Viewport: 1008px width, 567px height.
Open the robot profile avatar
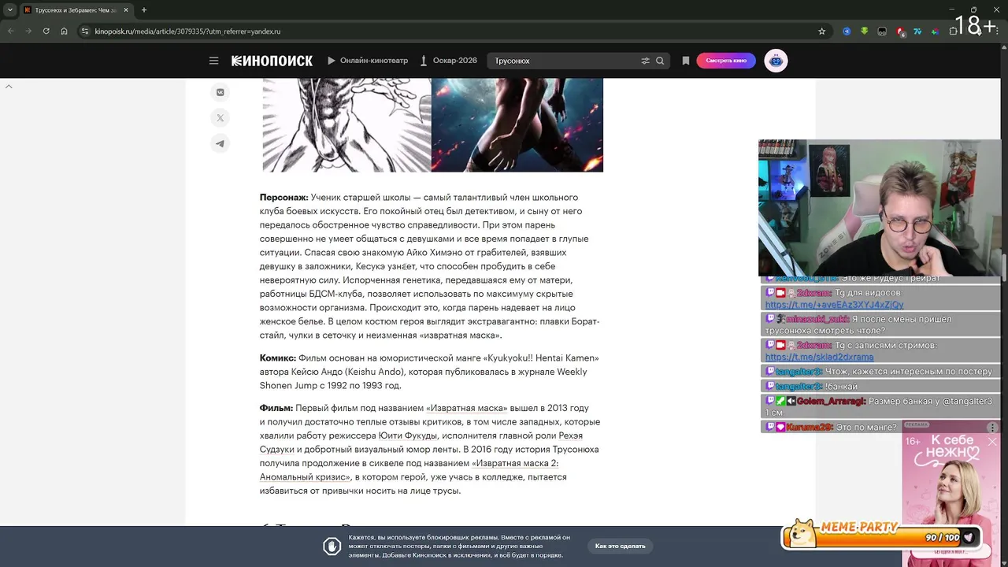tap(776, 61)
